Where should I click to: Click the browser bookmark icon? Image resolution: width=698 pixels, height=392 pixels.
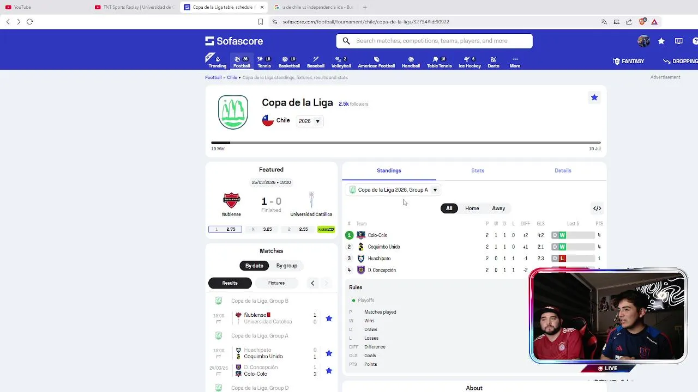[261, 22]
